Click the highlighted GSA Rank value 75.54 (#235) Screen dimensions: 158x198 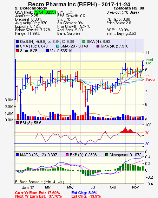click(45, 12)
